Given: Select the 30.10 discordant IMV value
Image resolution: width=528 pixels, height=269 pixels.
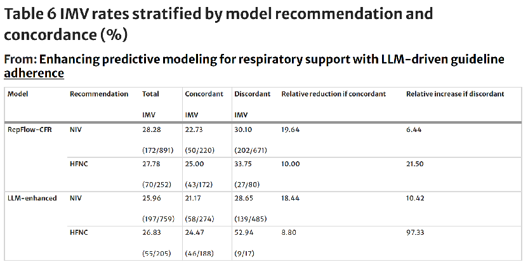Looking at the screenshot, I should click(x=244, y=129).
